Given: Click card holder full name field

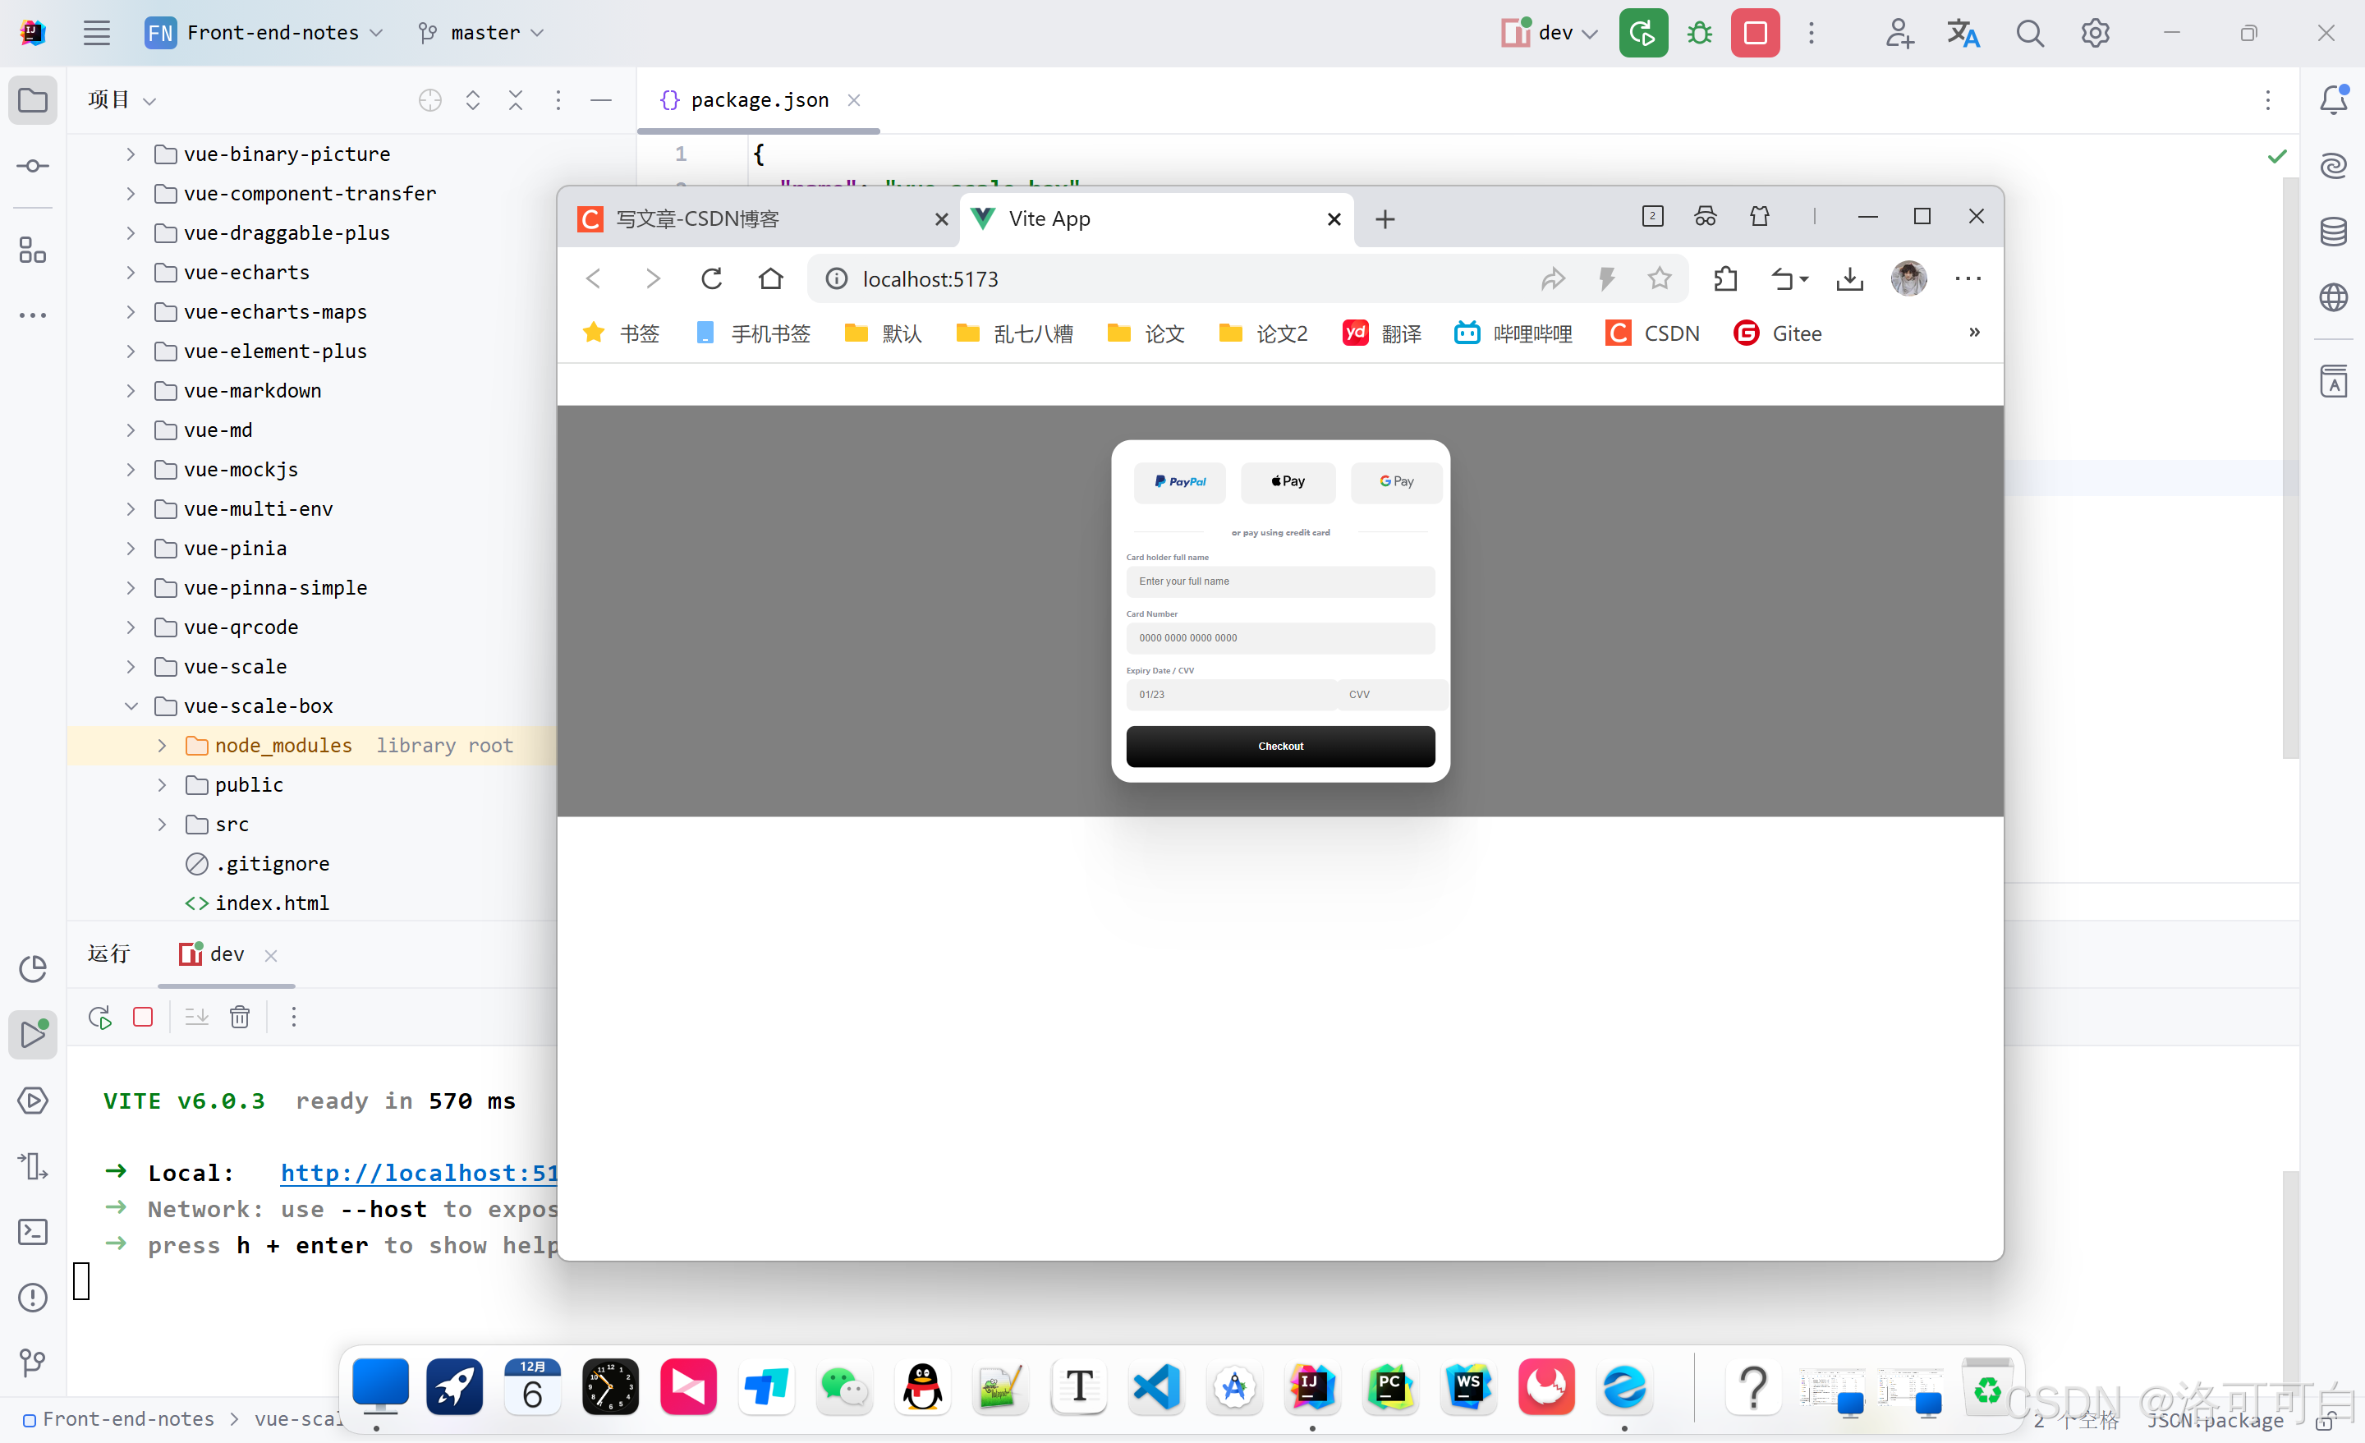Looking at the screenshot, I should (1280, 581).
